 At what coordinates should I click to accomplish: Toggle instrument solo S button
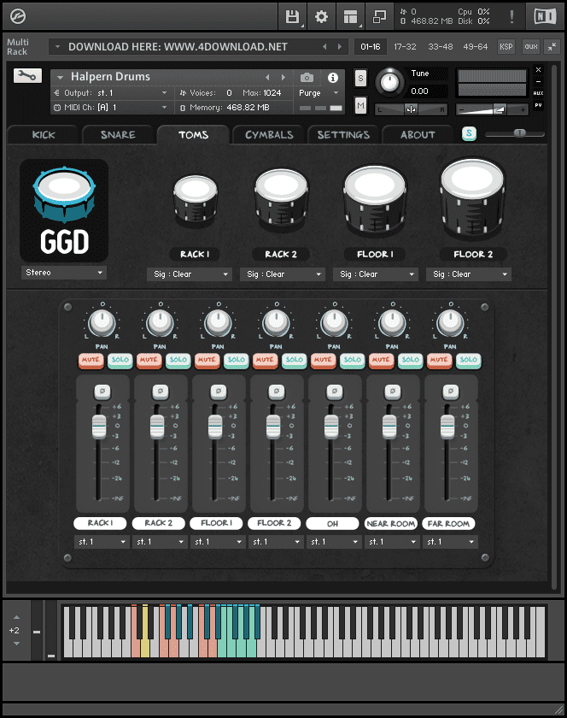(360, 79)
